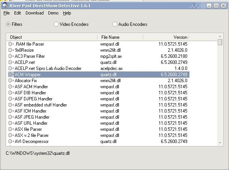Sort list by Object column header
The width and height of the screenshot is (229, 170).
point(52,37)
